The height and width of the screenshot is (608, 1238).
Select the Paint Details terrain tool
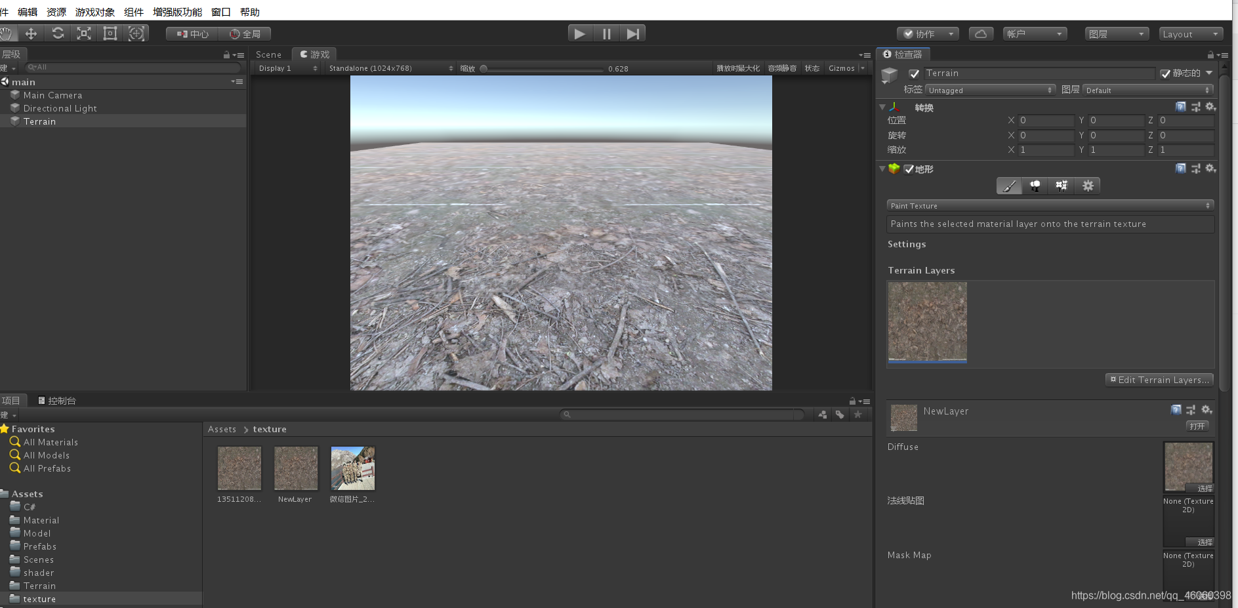pyautogui.click(x=1062, y=186)
